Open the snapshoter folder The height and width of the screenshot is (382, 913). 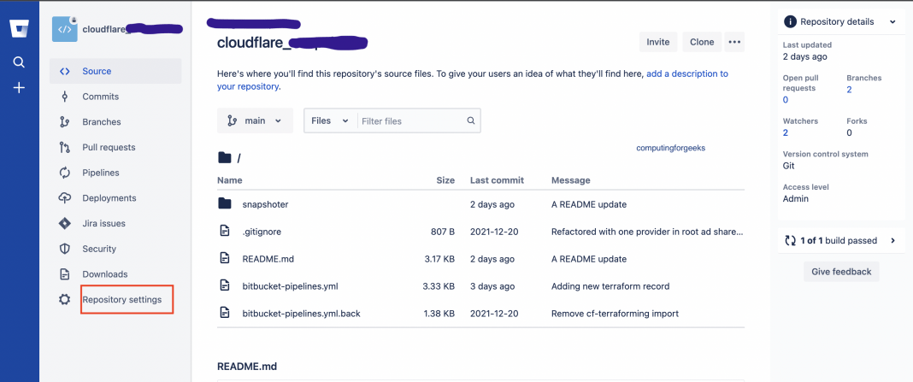coord(265,204)
